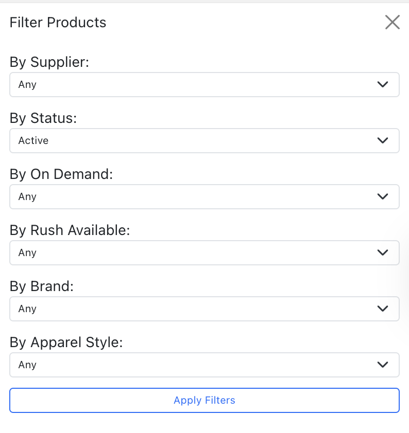Click the chevron on the By Brand dropdown
Image resolution: width=409 pixels, height=433 pixels.
383,309
